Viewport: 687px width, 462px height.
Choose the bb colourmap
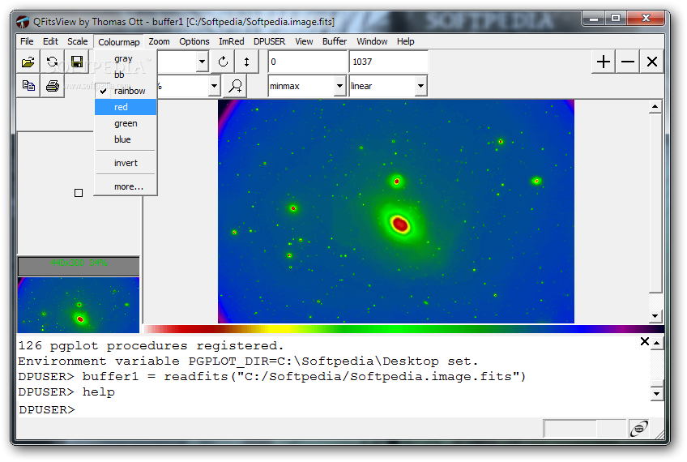click(126, 75)
